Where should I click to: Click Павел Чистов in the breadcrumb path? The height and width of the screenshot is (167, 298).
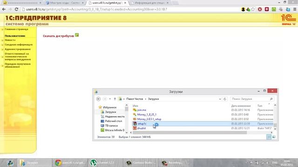click(x=135, y=99)
